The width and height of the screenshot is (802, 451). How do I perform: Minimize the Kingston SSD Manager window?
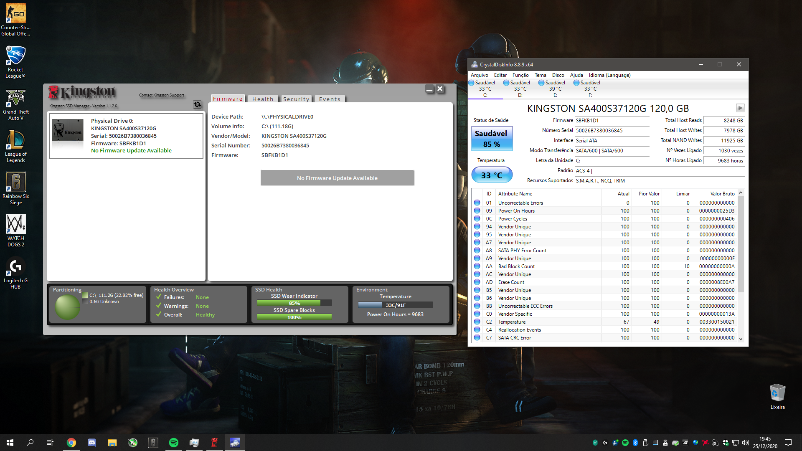click(x=429, y=89)
